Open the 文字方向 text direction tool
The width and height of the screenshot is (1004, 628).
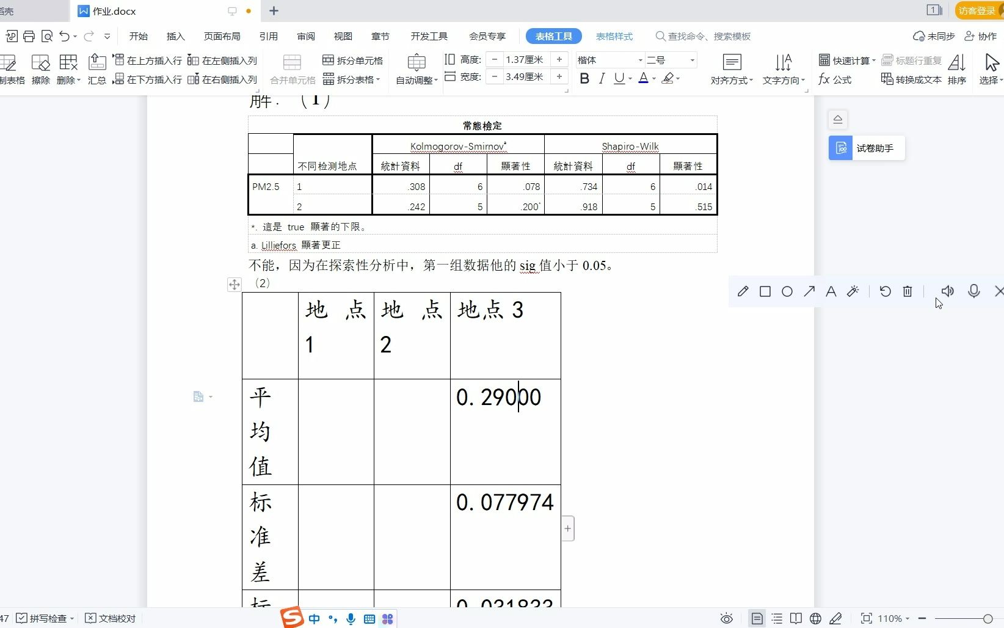(782, 69)
